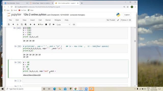Open the Cell menu
Screen dimensions: 163x91
click(40, 20)
